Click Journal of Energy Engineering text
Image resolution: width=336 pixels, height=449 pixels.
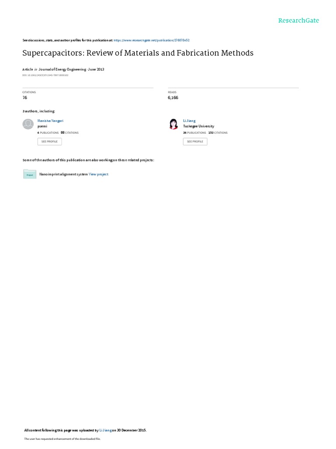point(62,69)
